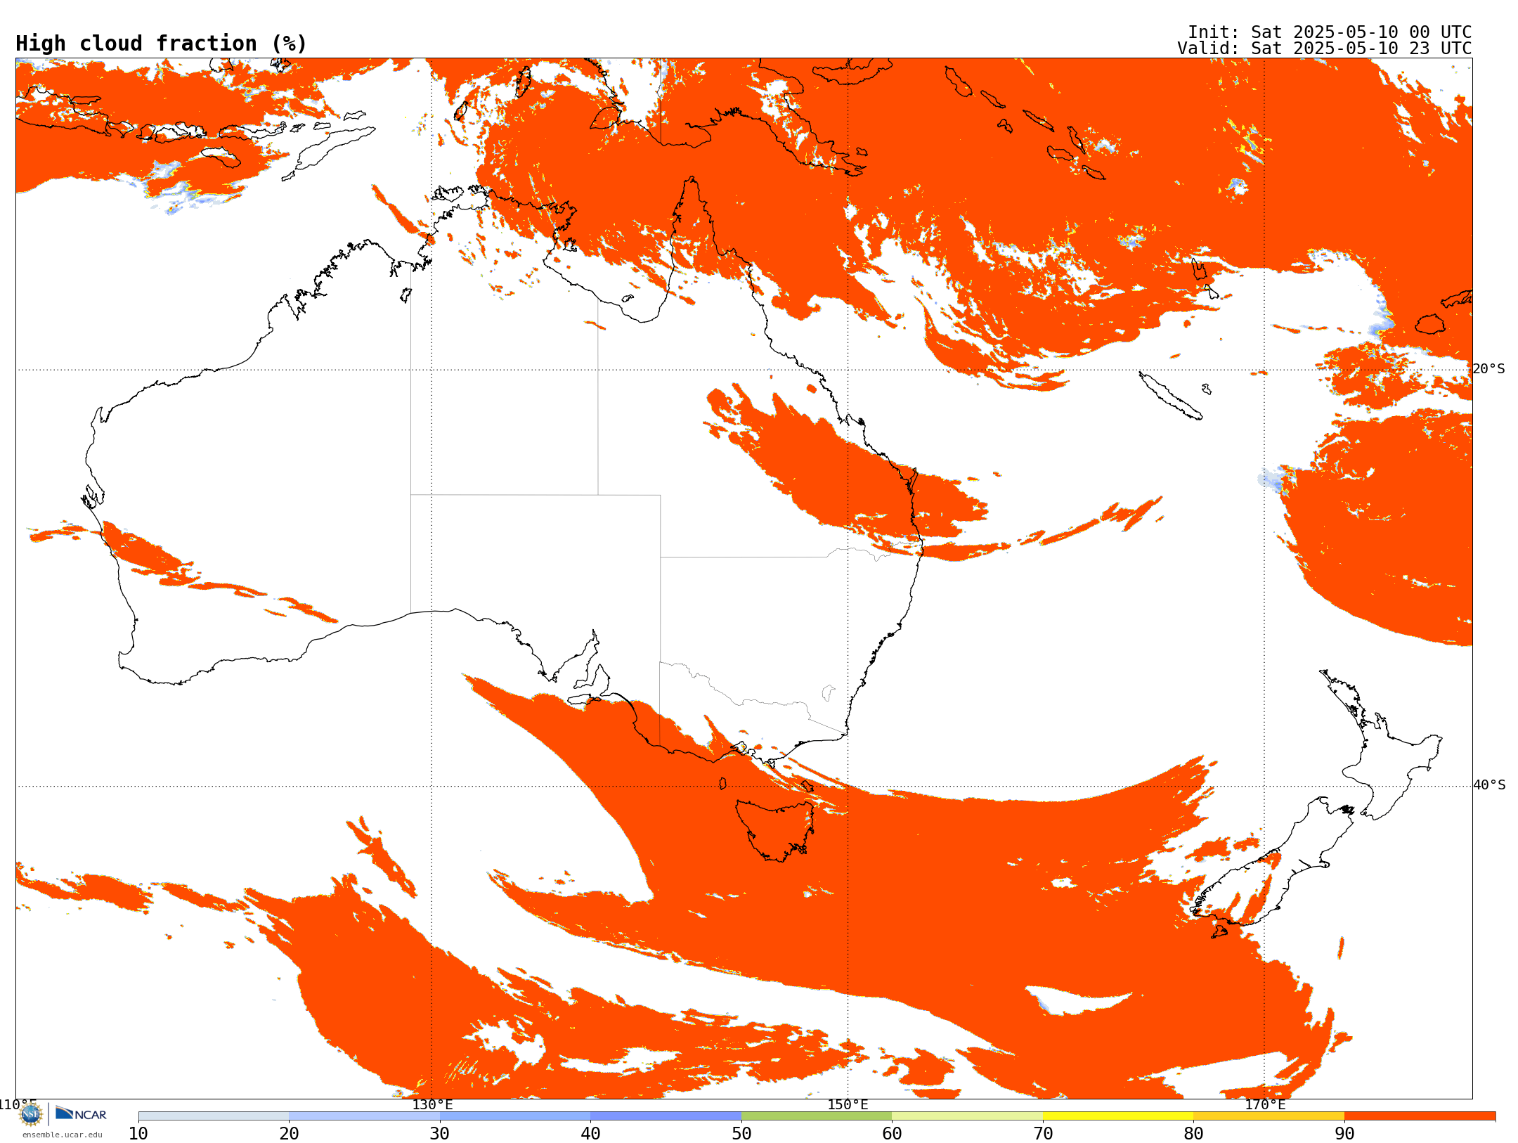Screen dimensions: 1518x1143
Task: Click the colorbar tick label 40
Action: coord(590,1134)
